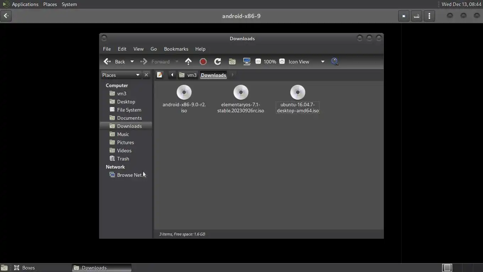Open Documents in the sidebar
Viewport: 483px width, 272px height.
[126, 118]
